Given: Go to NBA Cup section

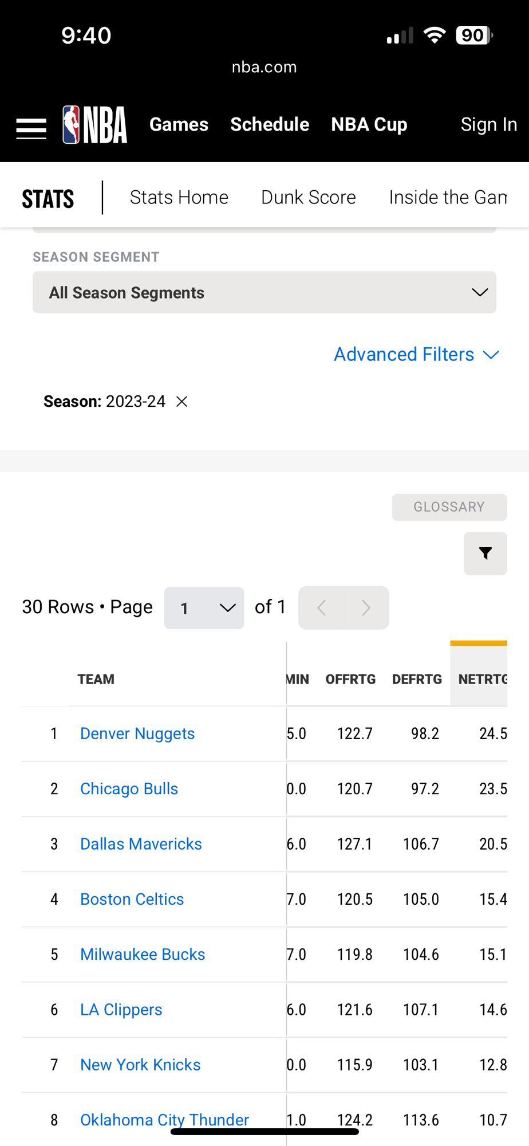Looking at the screenshot, I should pyautogui.click(x=369, y=124).
